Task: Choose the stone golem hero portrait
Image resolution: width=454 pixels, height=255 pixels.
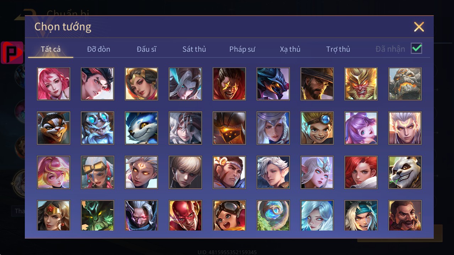Action: tap(405, 84)
